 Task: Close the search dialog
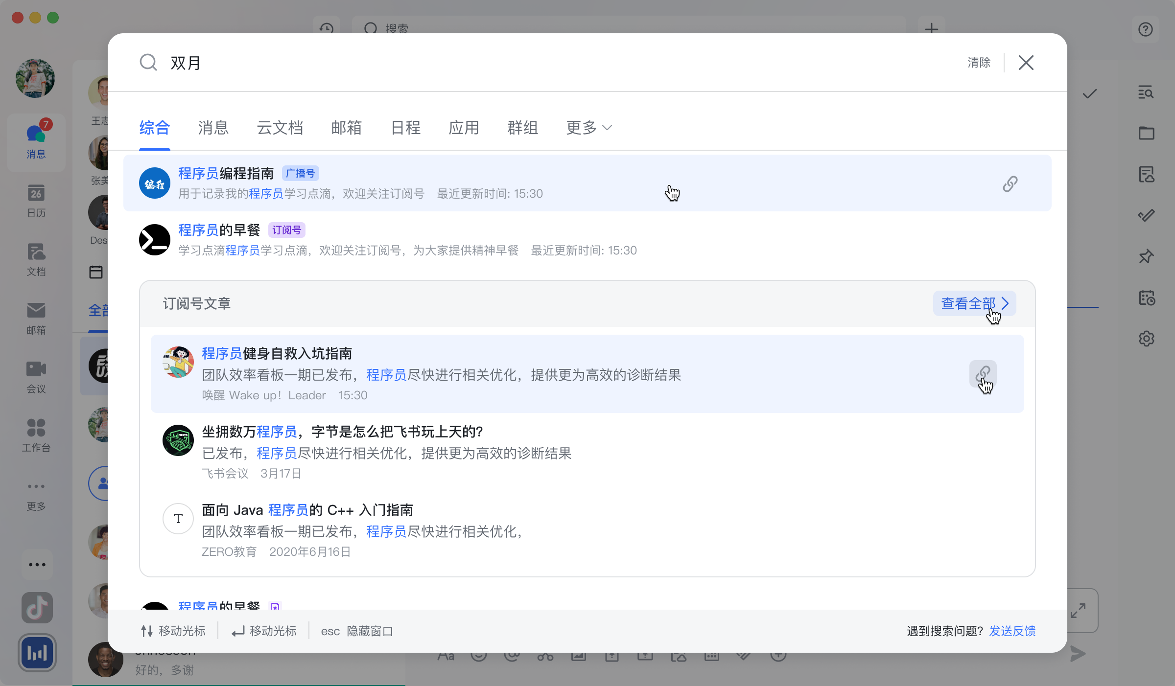(1026, 63)
